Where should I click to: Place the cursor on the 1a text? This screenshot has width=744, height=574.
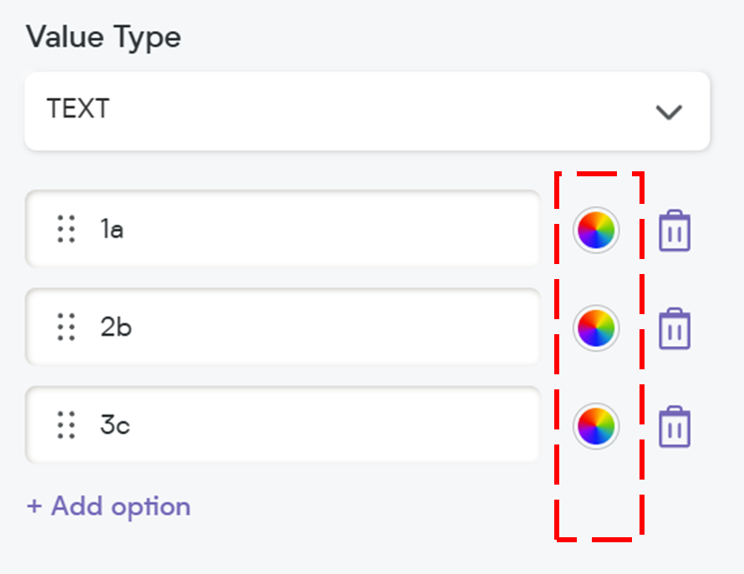coord(112,229)
